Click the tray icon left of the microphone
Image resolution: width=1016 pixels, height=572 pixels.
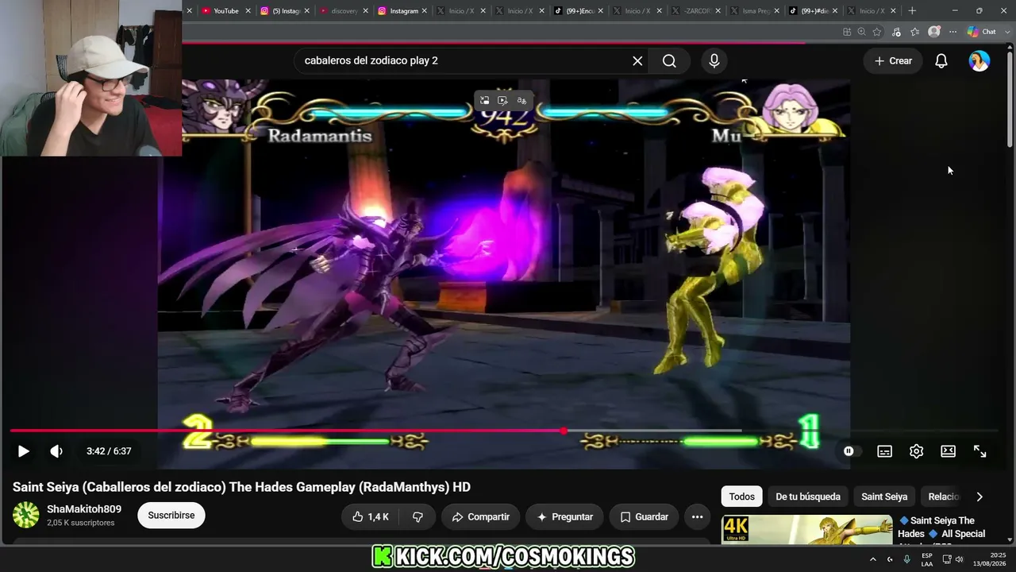pos(890,559)
